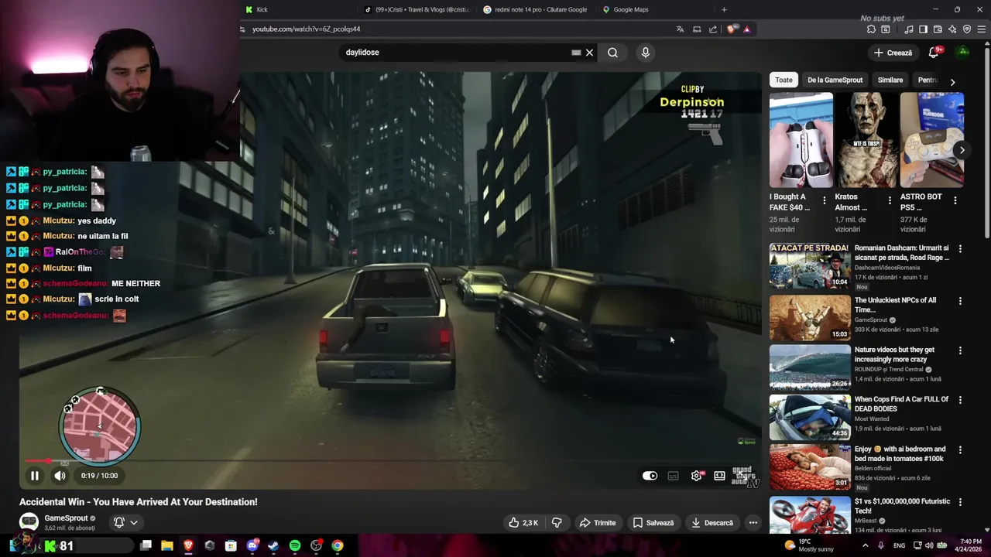Open the I Bought A FAKE Short

tap(801, 140)
